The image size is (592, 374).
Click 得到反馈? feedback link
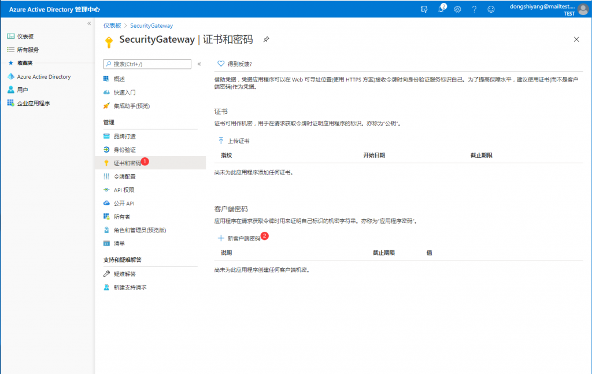point(235,64)
